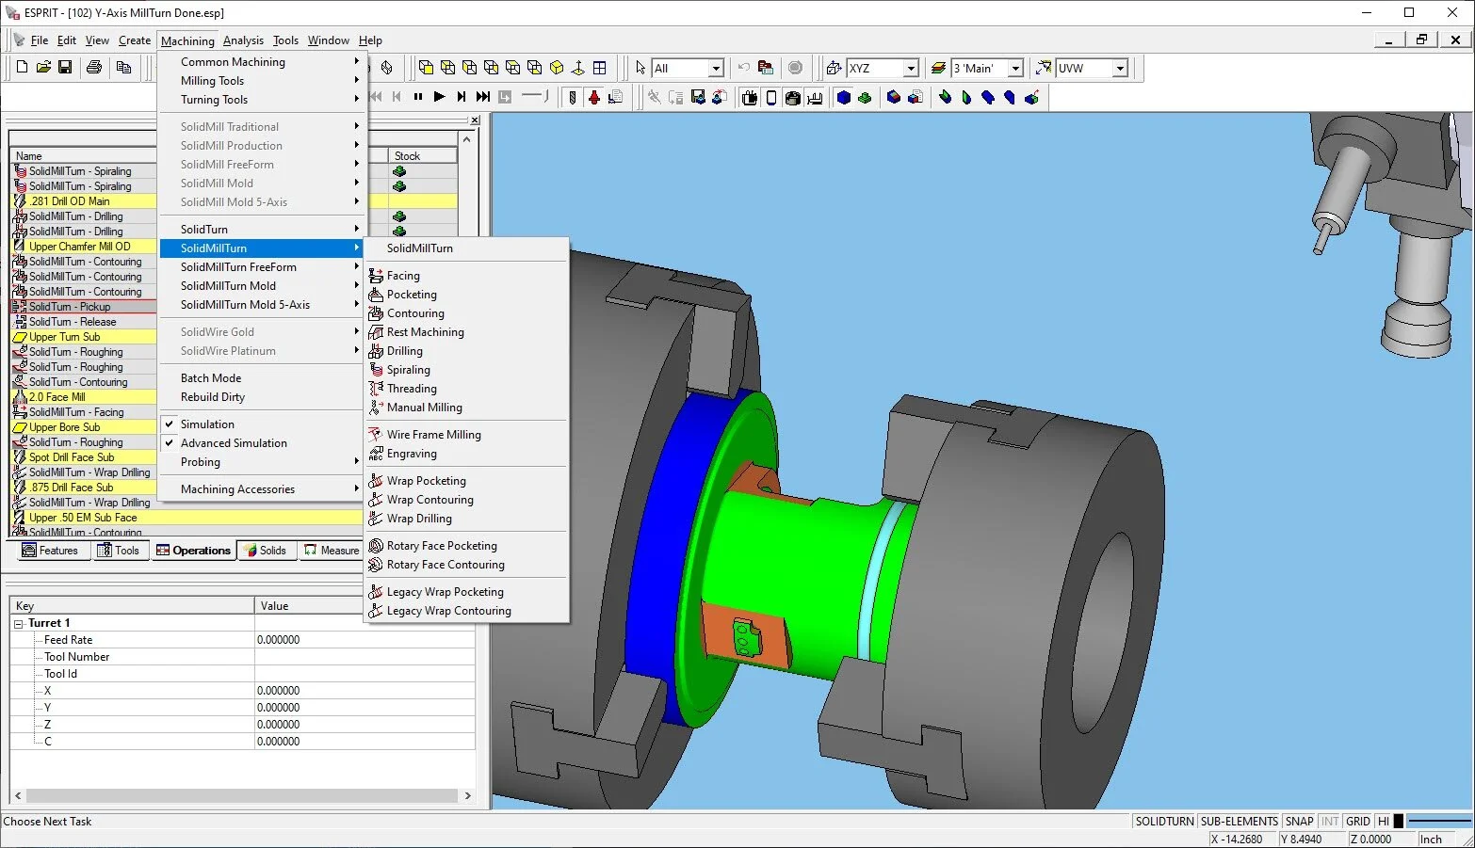Click the blue solid cube simulation icon
This screenshot has height=848, width=1475.
844,97
